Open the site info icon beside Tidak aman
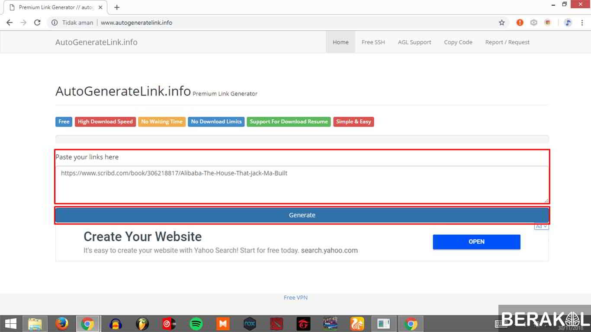 point(55,22)
